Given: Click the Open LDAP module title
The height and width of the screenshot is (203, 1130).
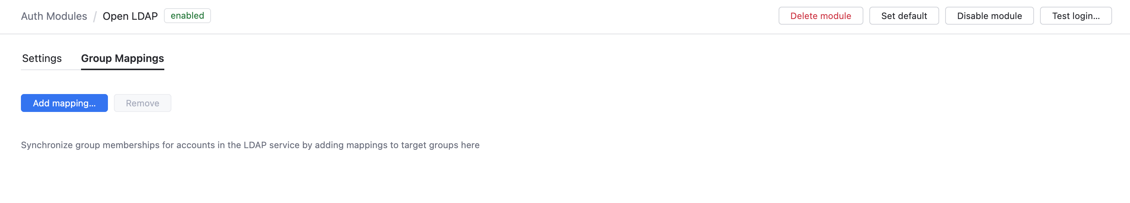Looking at the screenshot, I should click(x=130, y=16).
